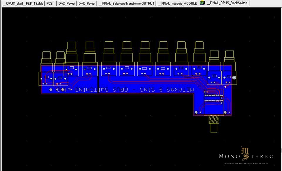The width and height of the screenshot is (282, 171).
Task: Click the green document icon on the active tab
Action: coord(202,3)
